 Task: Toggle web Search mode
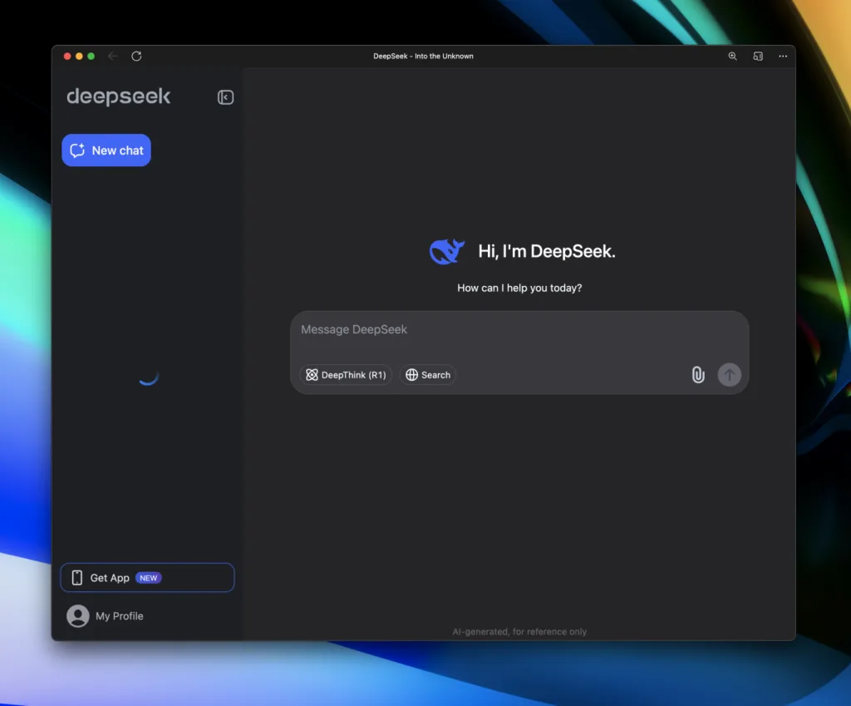click(x=428, y=375)
